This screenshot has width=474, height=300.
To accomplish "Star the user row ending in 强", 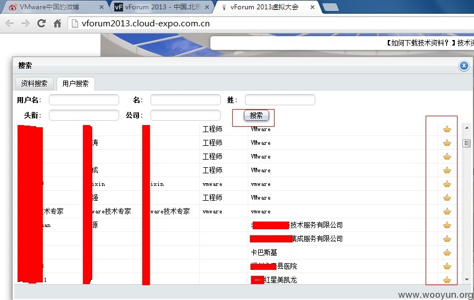I will [x=447, y=197].
